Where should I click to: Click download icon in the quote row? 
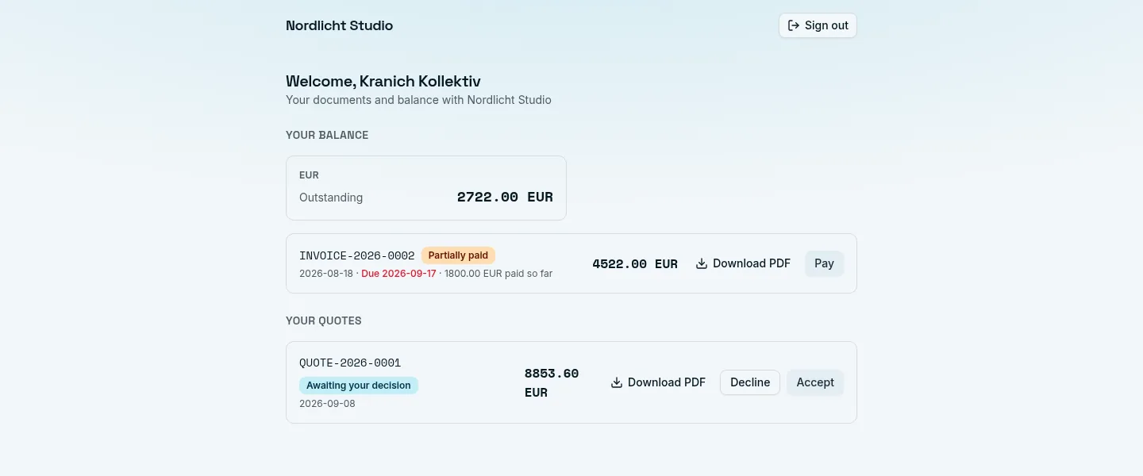click(x=617, y=382)
